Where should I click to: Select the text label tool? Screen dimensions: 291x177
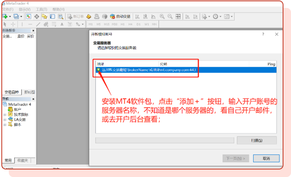pyautogui.click(x=70, y=24)
